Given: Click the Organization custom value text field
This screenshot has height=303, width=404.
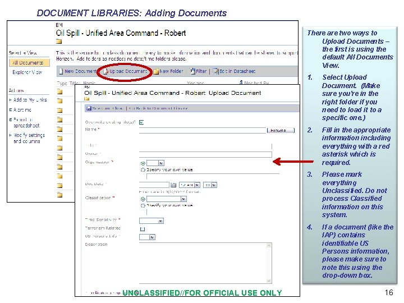Looking at the screenshot, I should tap(213, 176).
